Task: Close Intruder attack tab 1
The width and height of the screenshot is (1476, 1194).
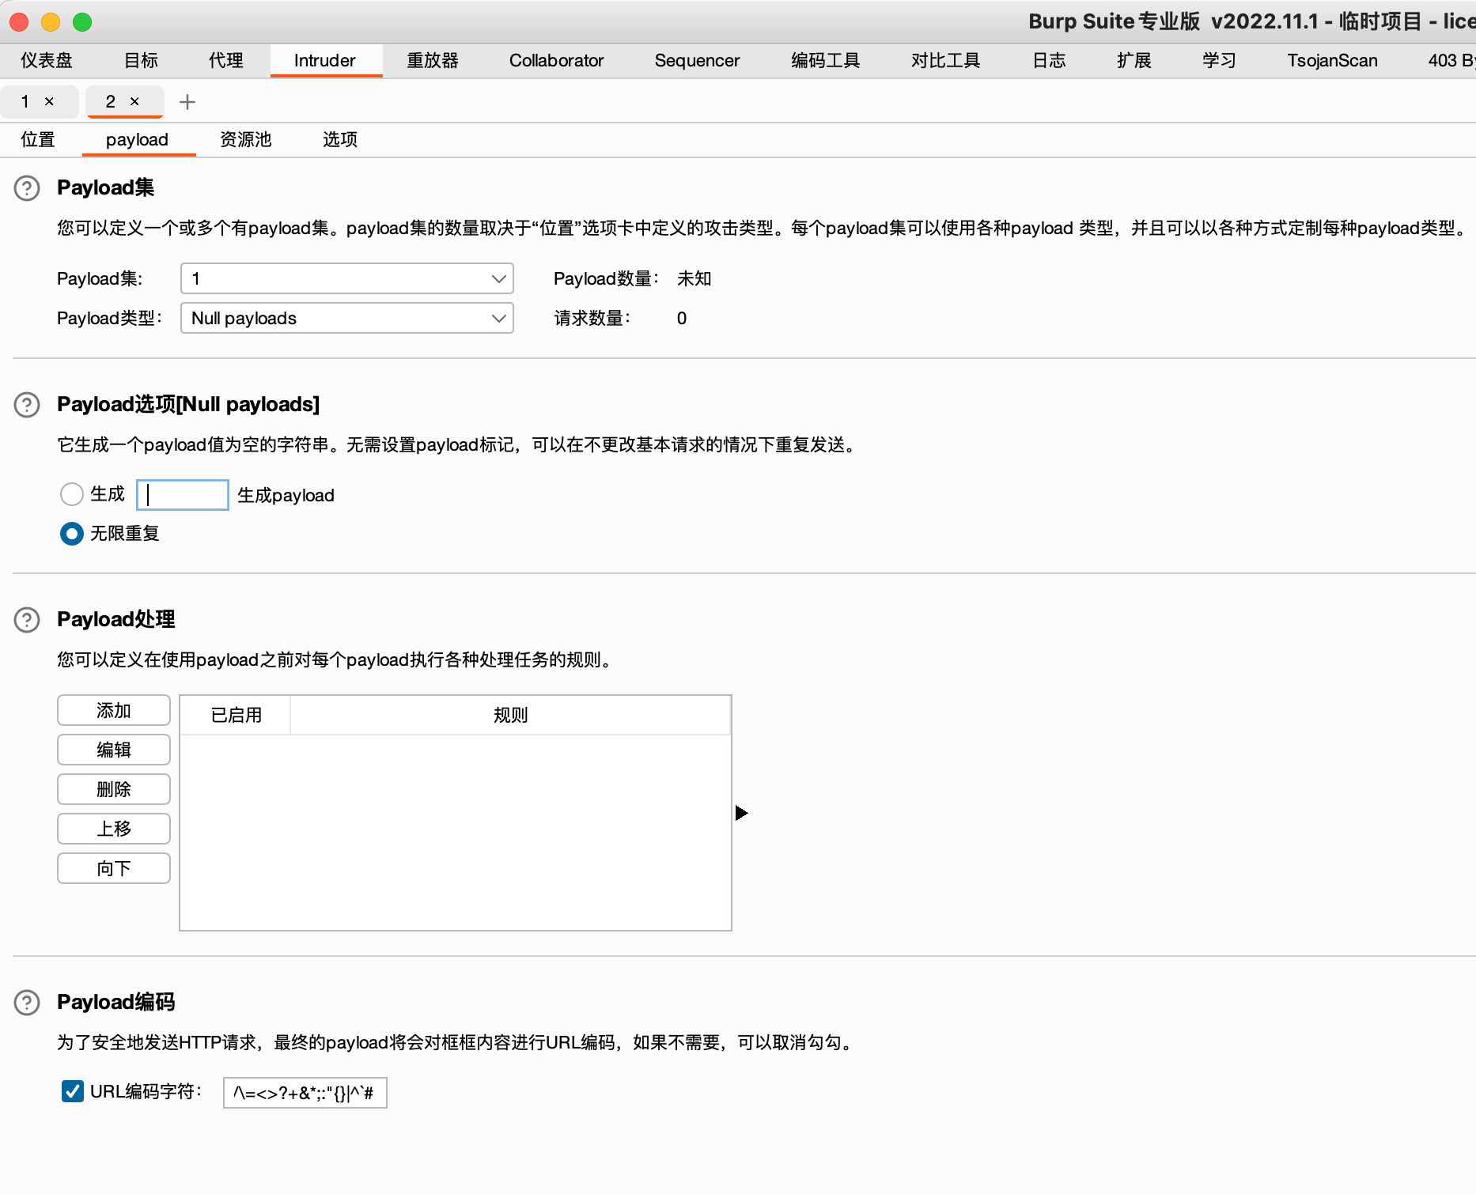Action: pyautogui.click(x=49, y=101)
